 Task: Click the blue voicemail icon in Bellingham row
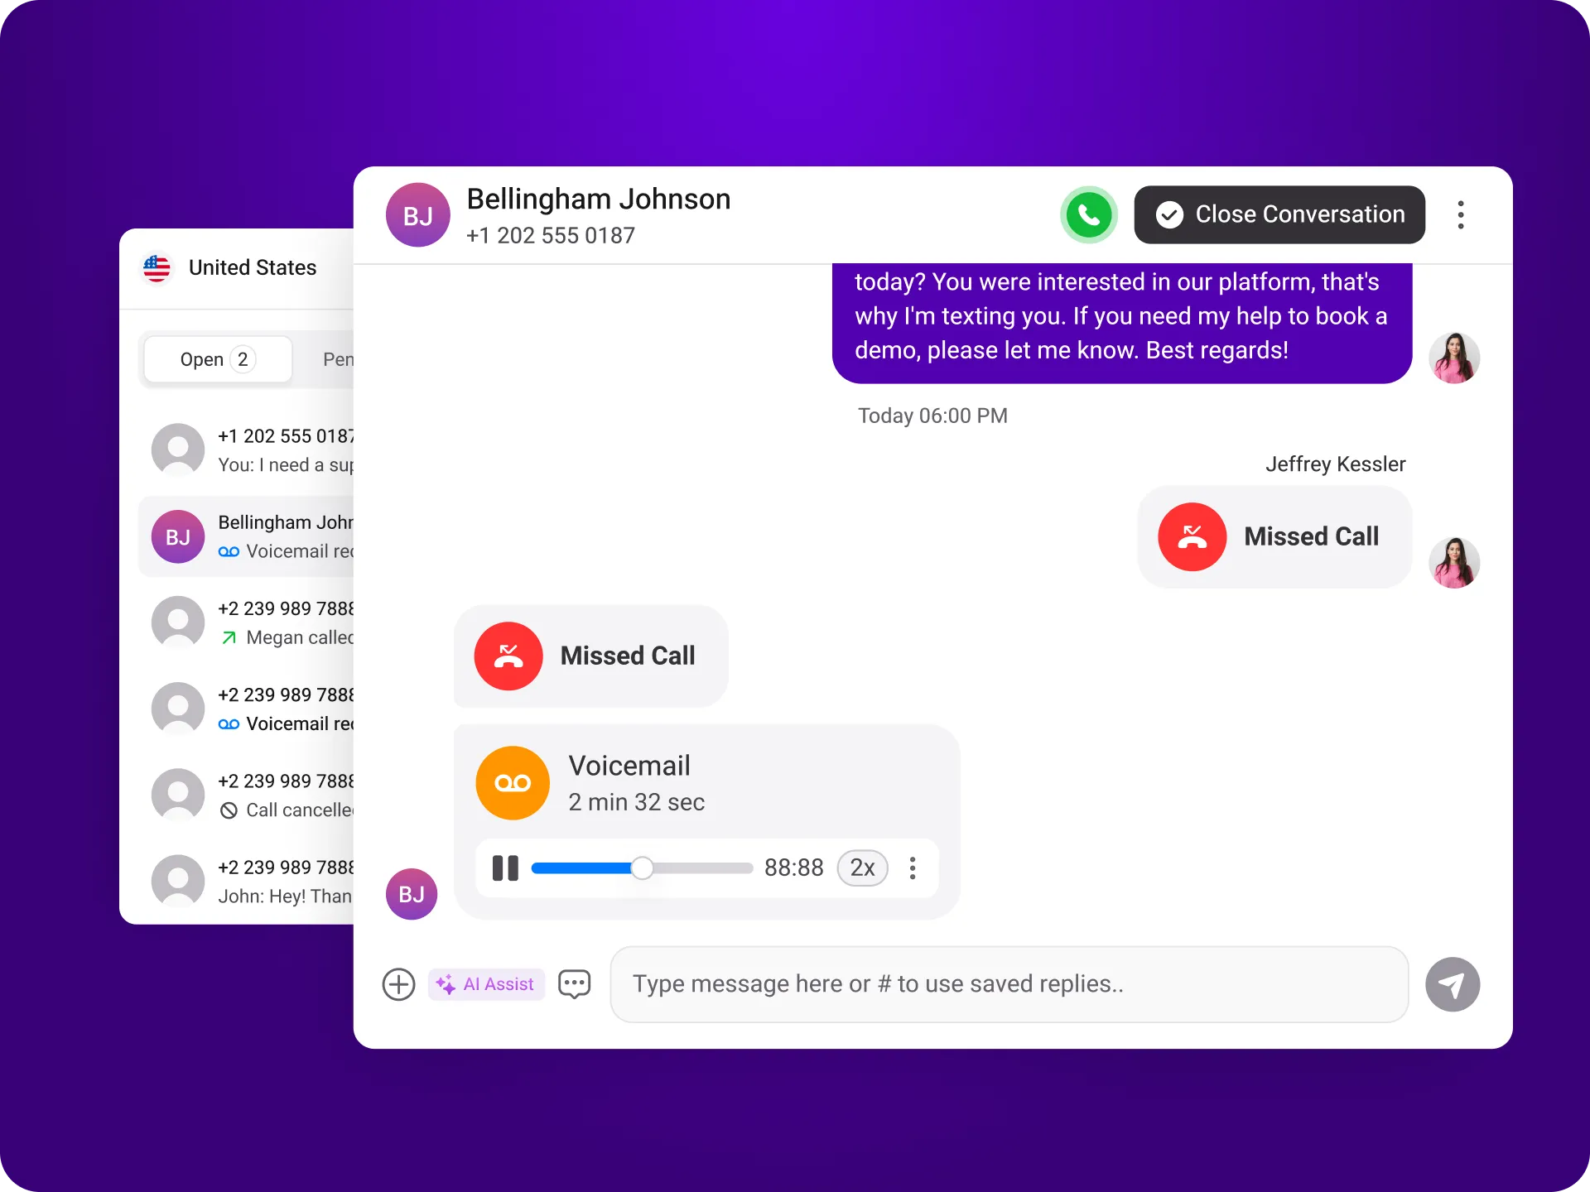point(229,551)
